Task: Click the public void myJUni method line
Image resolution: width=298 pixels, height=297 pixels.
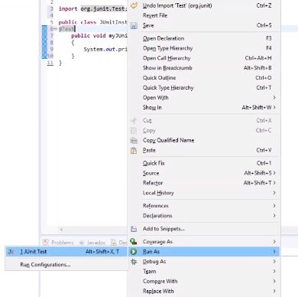Action: (x=99, y=35)
